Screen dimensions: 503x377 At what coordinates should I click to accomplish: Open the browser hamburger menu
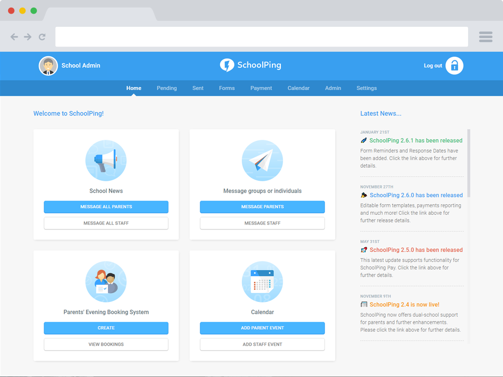(x=486, y=36)
